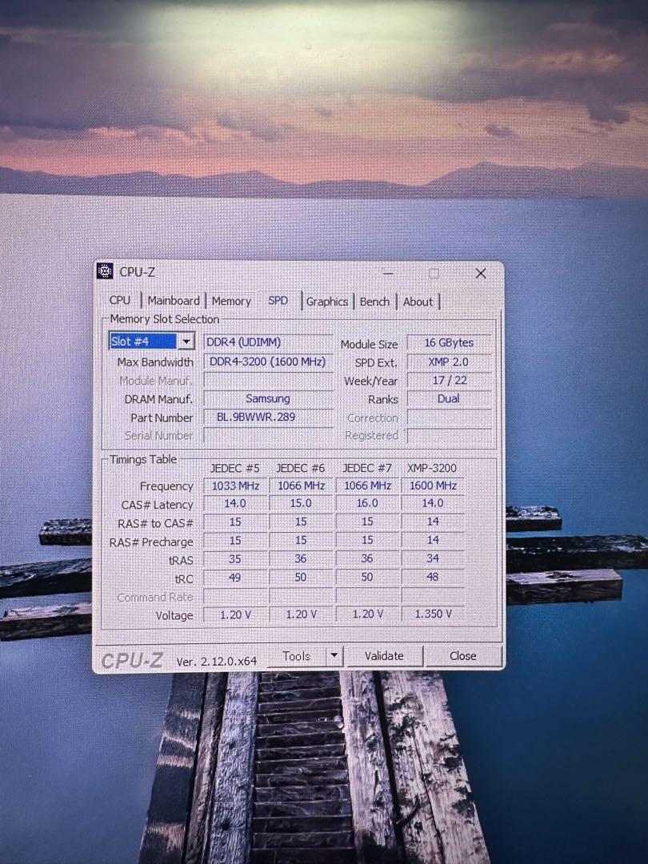The width and height of the screenshot is (648, 864).
Task: Click the Part Number label
Action: click(162, 418)
